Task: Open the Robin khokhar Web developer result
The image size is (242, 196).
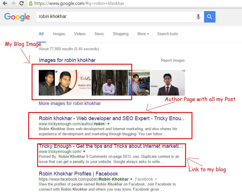Action: (x=112, y=118)
